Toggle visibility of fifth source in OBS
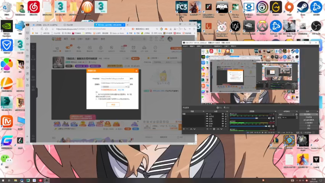Screen dimensions: 325x183 click(223, 124)
